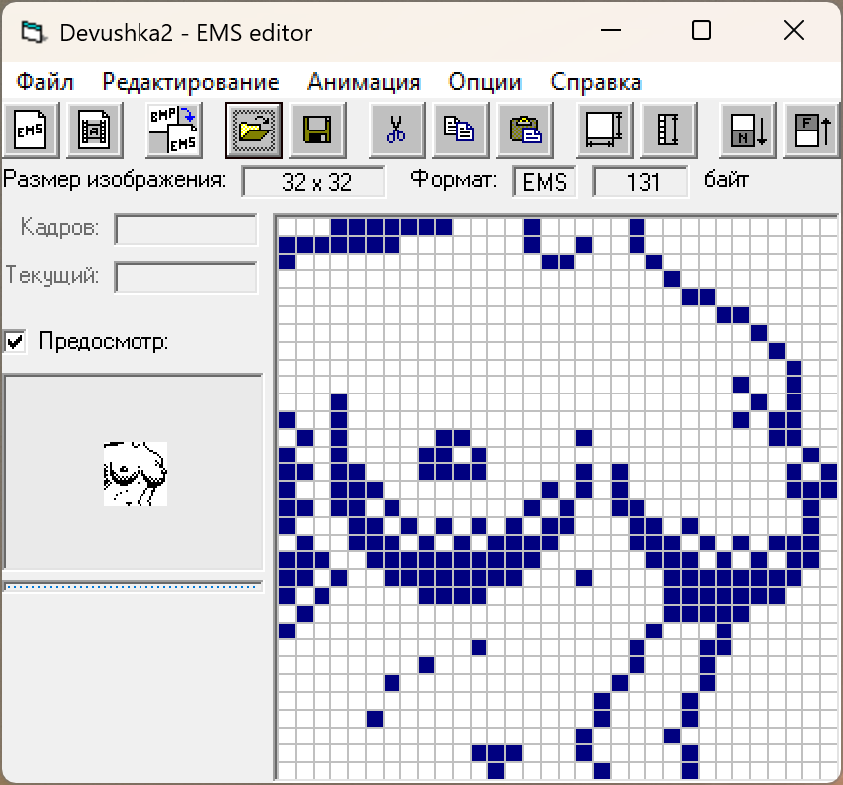
Task: Click the dotted frame slider bar
Action: click(133, 586)
